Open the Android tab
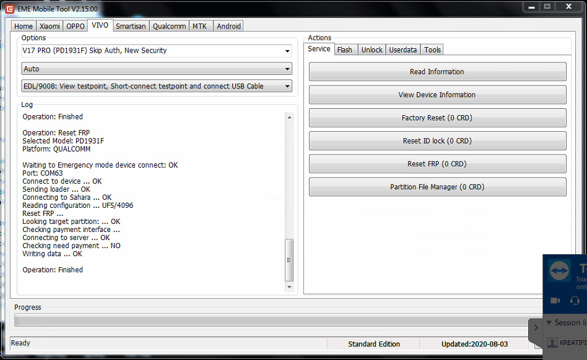The width and height of the screenshot is (587, 360). coord(228,26)
